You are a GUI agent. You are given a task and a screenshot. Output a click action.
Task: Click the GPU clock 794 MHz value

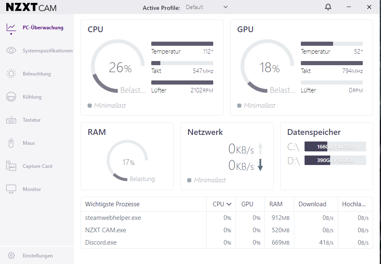click(x=352, y=71)
